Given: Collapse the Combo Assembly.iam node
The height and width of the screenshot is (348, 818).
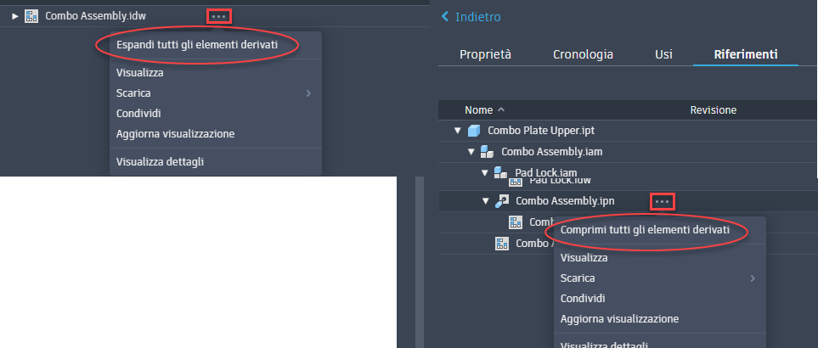Looking at the screenshot, I should (x=471, y=152).
